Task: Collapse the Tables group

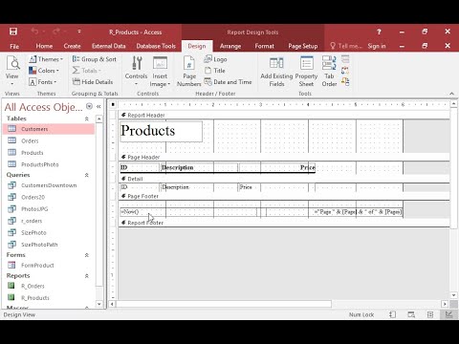Action: pos(86,118)
